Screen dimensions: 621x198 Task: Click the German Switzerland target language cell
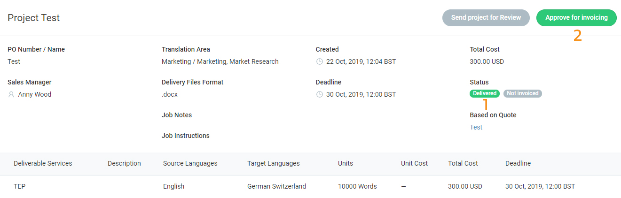276,186
